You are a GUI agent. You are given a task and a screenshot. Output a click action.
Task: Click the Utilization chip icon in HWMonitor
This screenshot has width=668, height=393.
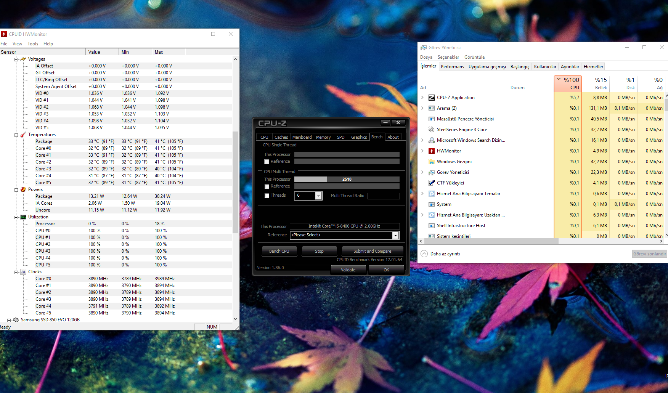click(x=23, y=217)
